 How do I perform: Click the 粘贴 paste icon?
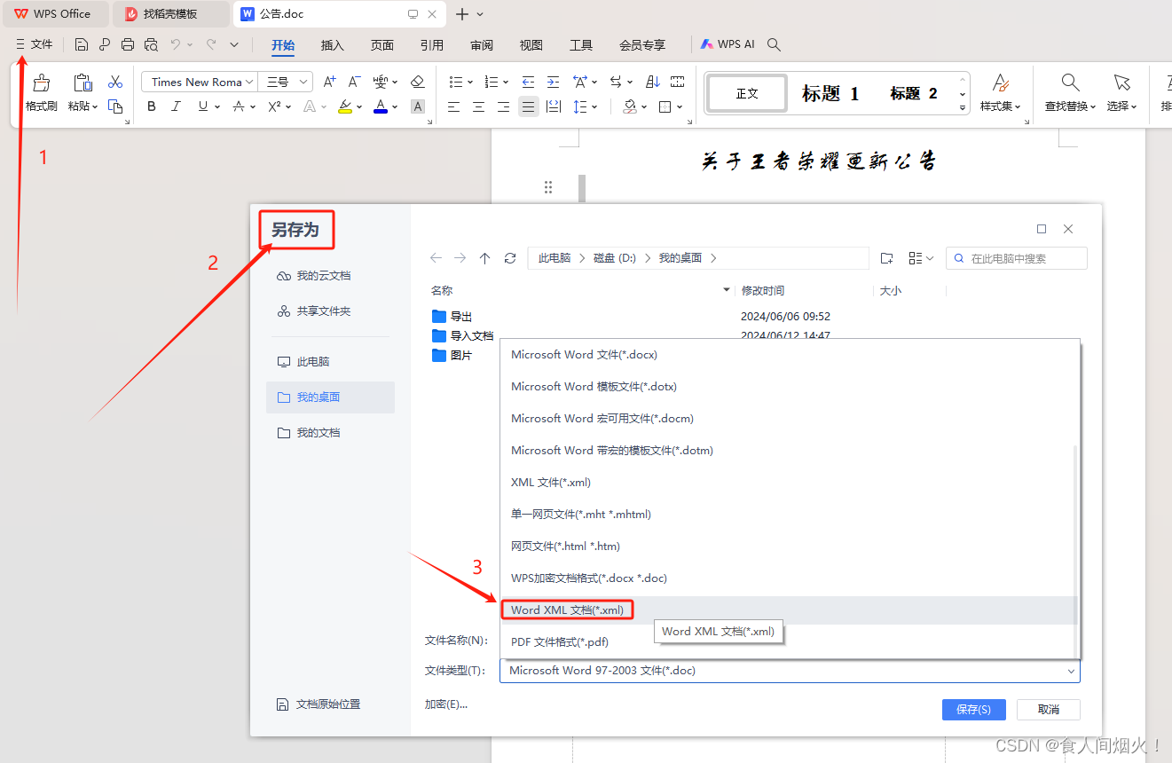click(83, 83)
